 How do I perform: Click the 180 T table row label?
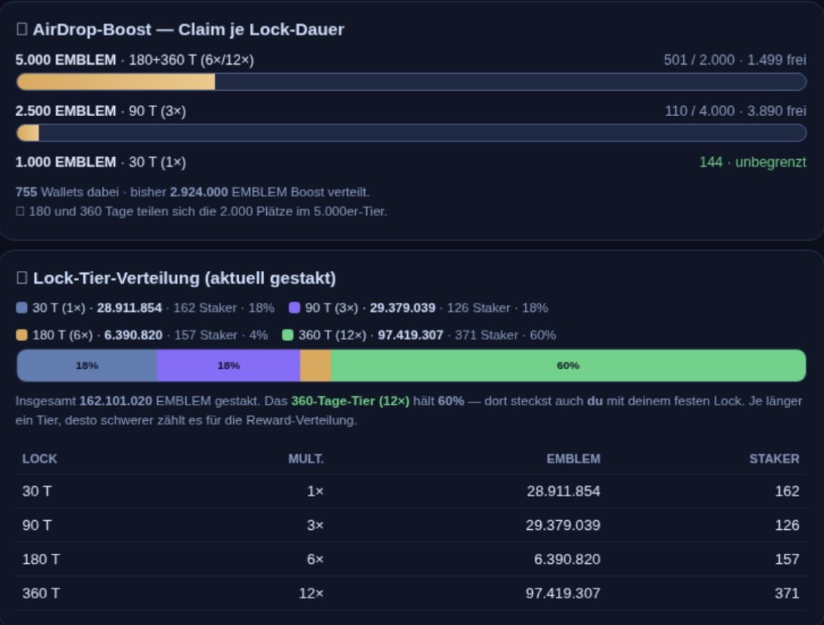41,560
